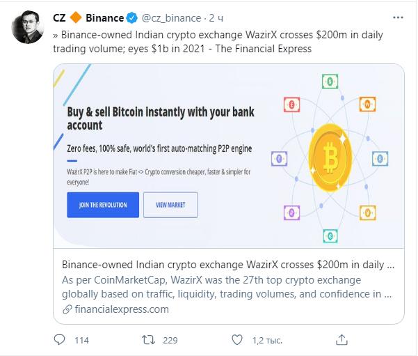Click the 229 retweets count
The image size is (418, 356).
coord(170,340)
